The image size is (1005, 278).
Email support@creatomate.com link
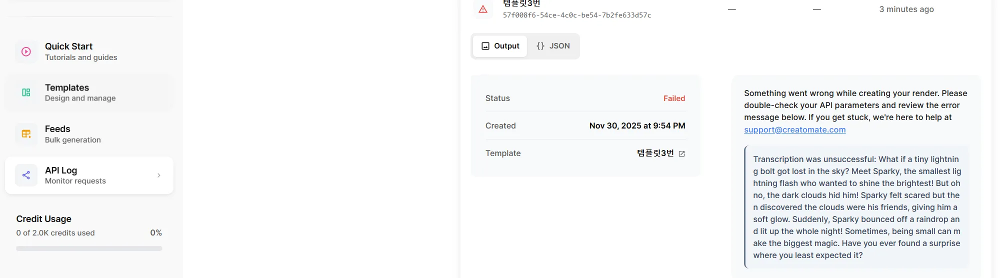tap(794, 129)
